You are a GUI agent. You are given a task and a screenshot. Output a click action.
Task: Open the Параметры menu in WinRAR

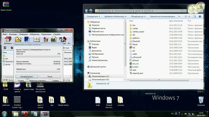46,34
